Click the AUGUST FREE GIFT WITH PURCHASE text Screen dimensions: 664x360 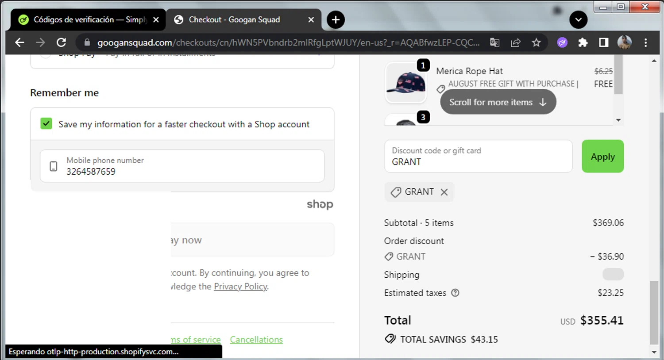point(511,84)
